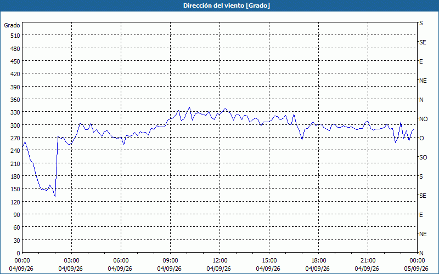
Task: Select the 390 value on the degree axis
Action: click(15, 87)
